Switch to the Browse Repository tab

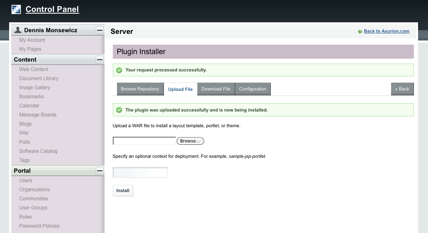tap(140, 89)
